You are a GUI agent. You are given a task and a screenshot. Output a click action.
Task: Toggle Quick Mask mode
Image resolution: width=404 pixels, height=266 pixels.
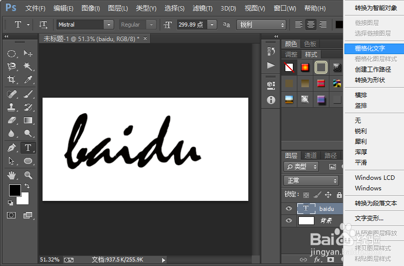click(x=12, y=215)
